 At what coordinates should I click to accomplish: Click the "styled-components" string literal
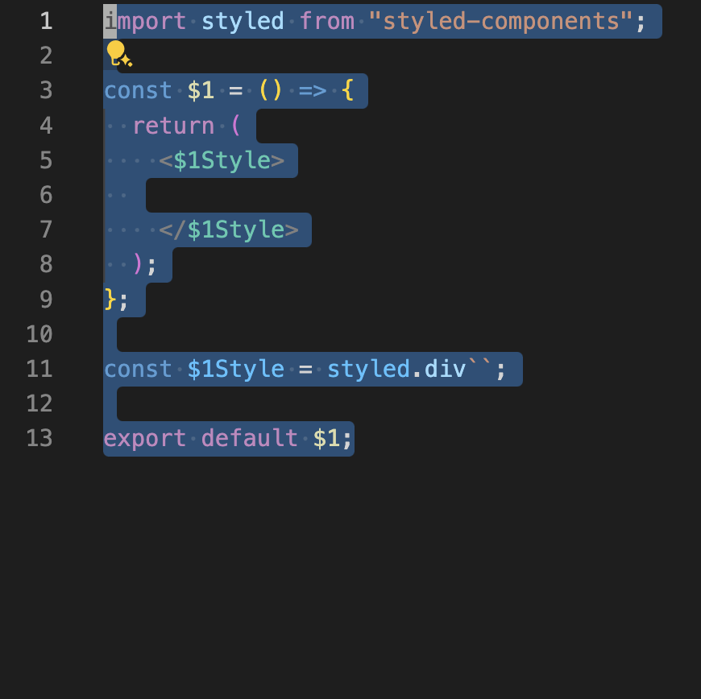coord(501,22)
